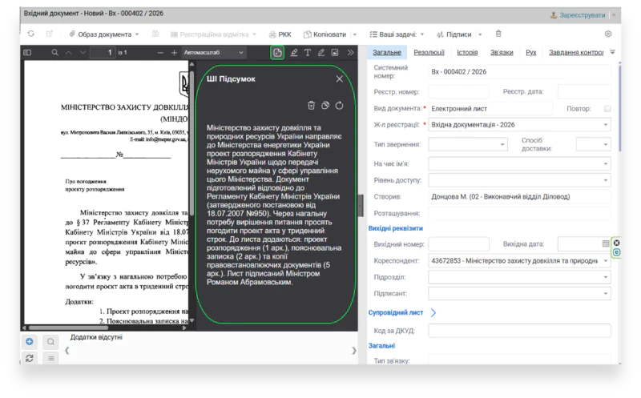Open the Ваші задачі menu

pos(397,34)
